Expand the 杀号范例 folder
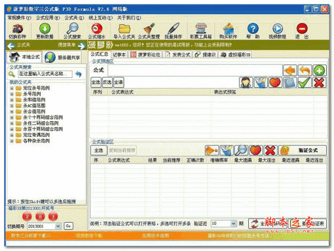 (12, 94)
